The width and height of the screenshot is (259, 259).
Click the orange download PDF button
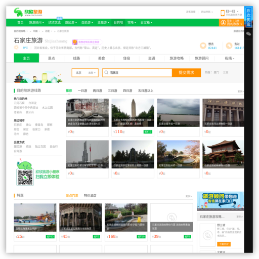(224, 244)
